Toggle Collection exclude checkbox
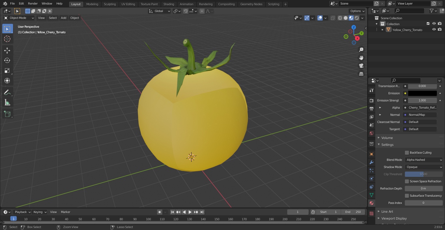The width and height of the screenshot is (445, 230). pos(428,24)
